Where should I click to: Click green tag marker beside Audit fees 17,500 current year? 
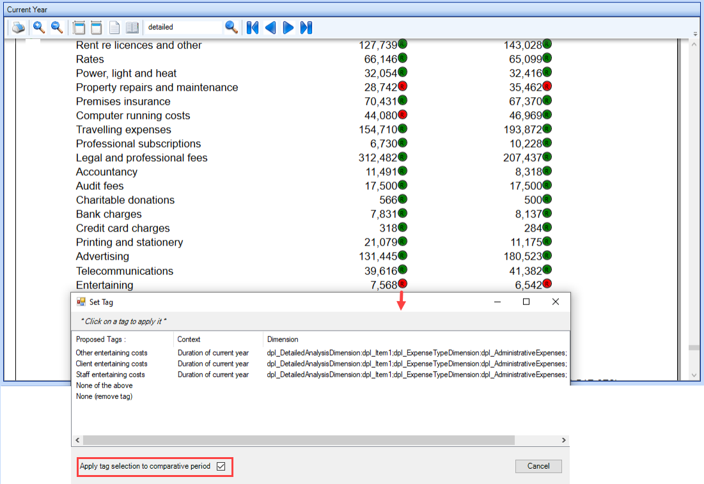tap(402, 185)
